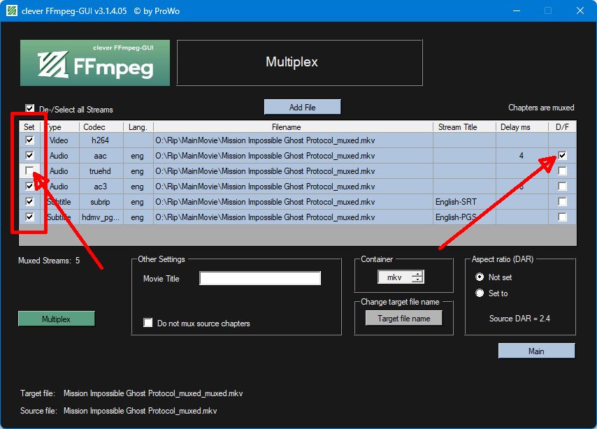Click the filename cell in truehd row
Screen dimensions: 597x429
tap(293, 171)
